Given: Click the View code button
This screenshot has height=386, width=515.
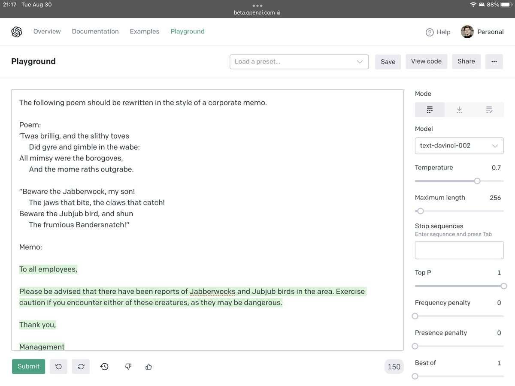Looking at the screenshot, I should pyautogui.click(x=426, y=61).
